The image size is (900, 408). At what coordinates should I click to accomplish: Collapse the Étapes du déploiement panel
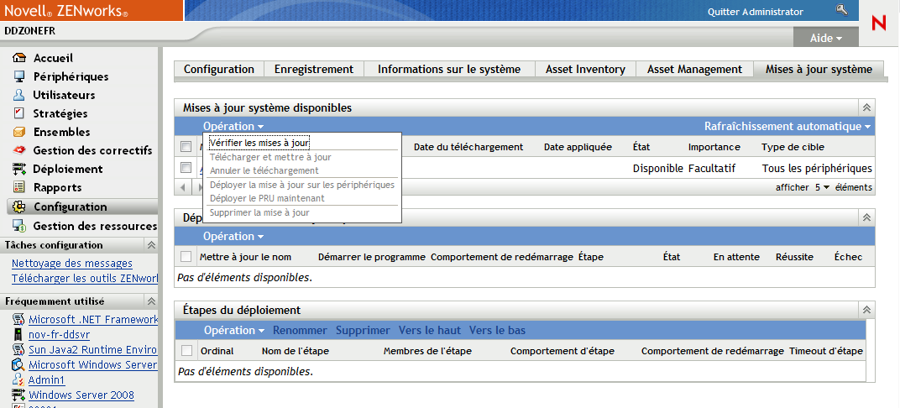click(866, 310)
